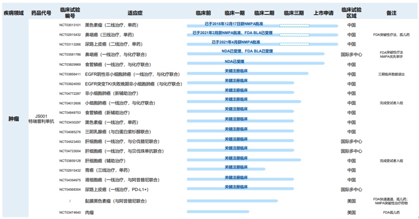
Task: Select trial number NCT04394975
Action: click(70, 180)
